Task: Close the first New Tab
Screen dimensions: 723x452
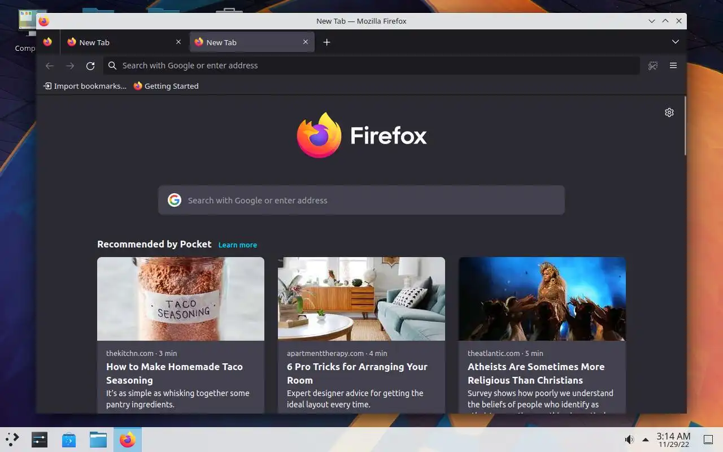Action: pos(178,42)
